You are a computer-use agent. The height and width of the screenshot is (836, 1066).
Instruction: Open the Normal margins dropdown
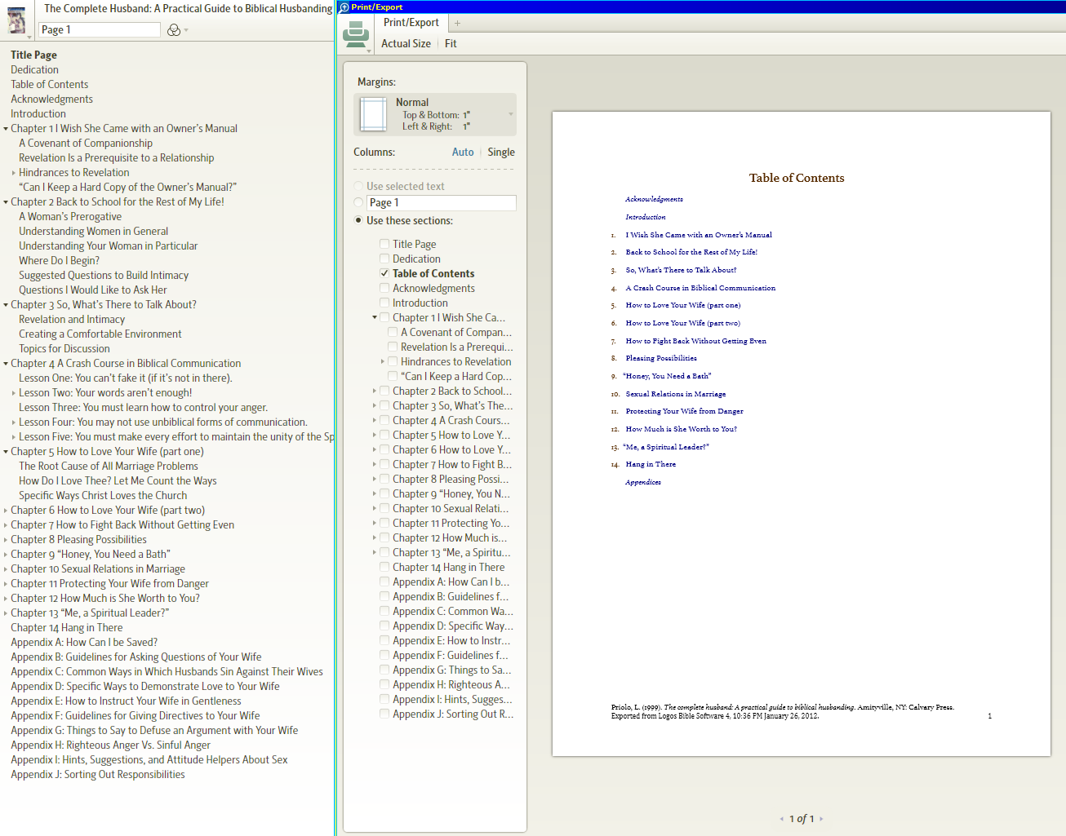click(435, 114)
